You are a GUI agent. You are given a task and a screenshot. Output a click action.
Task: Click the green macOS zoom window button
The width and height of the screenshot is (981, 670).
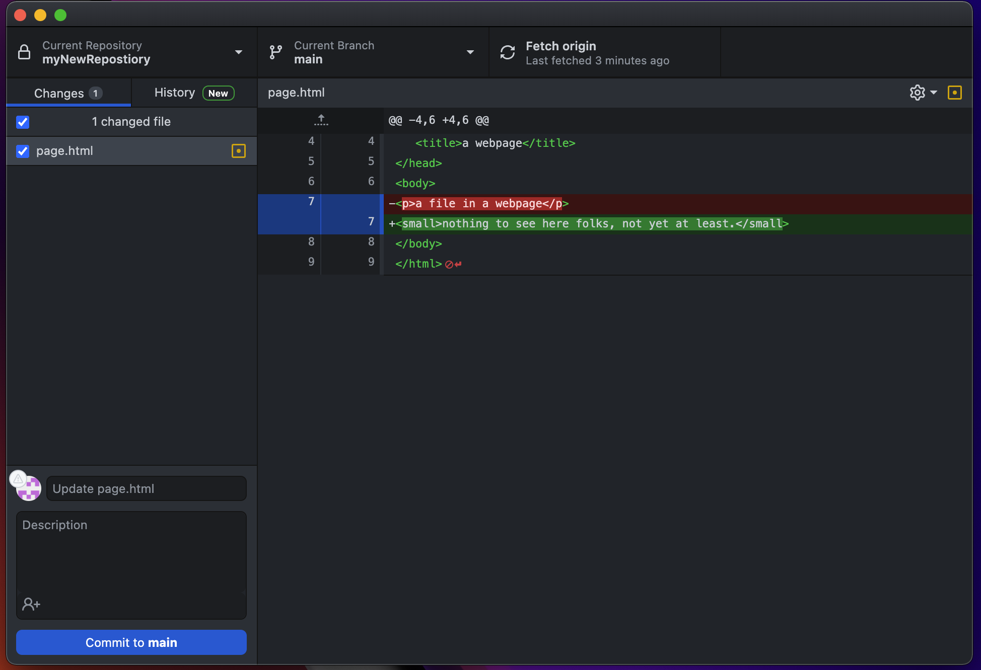60,15
